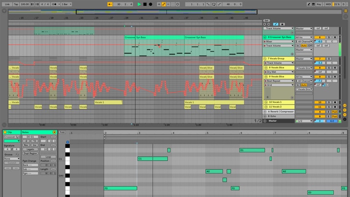Viewport: 350px width, 197px height.
Task: Toggle track 7 Vocals Group activator
Action: click(320, 58)
